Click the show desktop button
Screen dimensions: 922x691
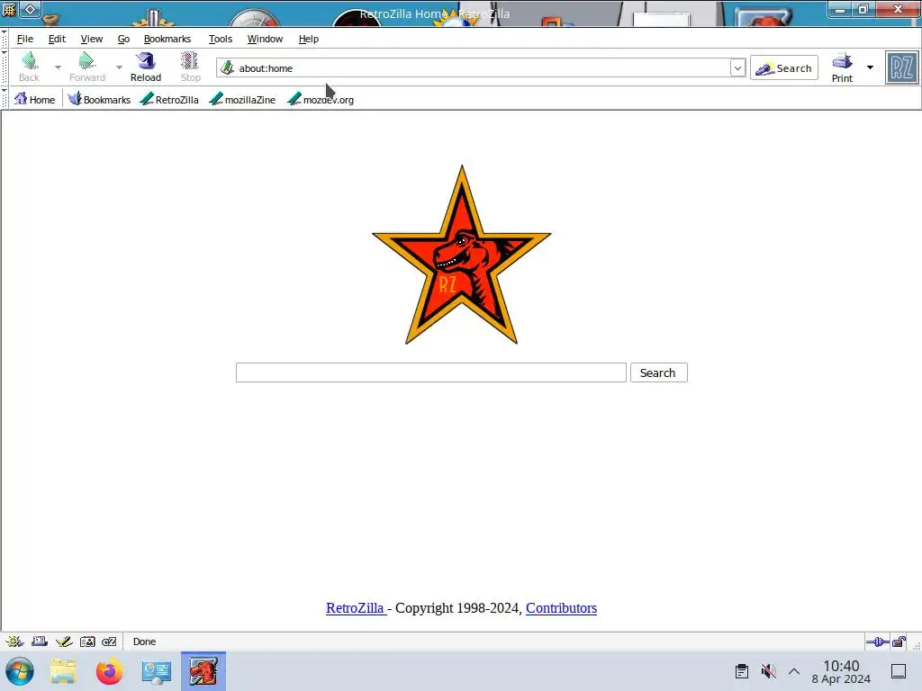pos(899,671)
